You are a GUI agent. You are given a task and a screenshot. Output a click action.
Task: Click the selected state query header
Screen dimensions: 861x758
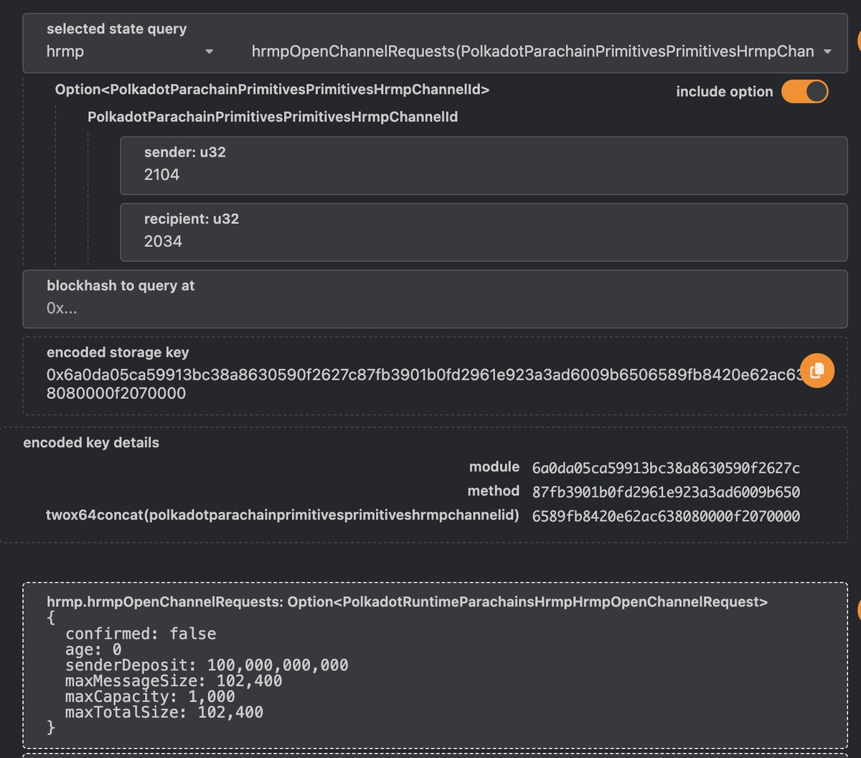point(116,29)
